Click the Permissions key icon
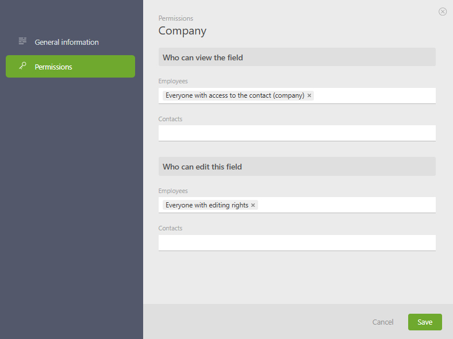The width and height of the screenshot is (453, 339). click(x=23, y=66)
